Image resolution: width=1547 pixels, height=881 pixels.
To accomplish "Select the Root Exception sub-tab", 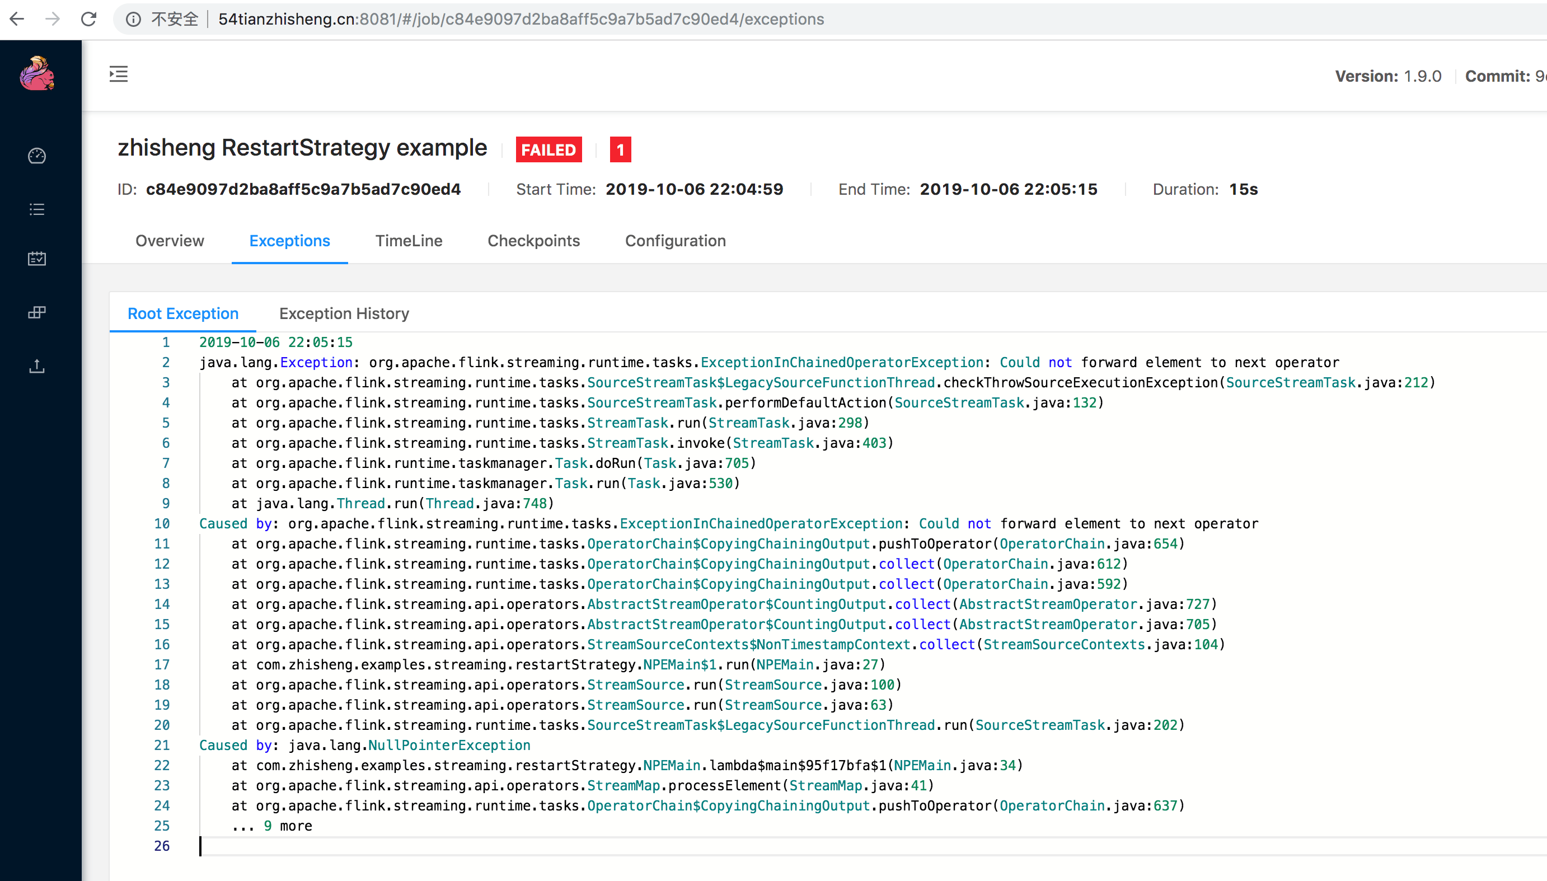I will pyautogui.click(x=182, y=313).
